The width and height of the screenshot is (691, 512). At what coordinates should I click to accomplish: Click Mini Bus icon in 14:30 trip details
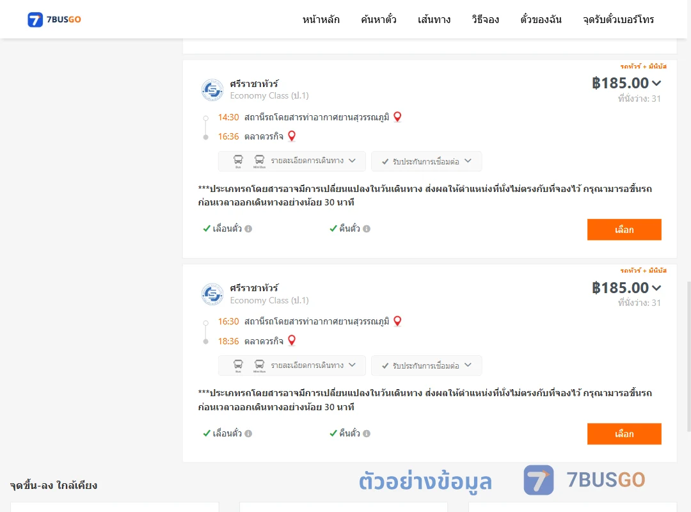tap(260, 161)
